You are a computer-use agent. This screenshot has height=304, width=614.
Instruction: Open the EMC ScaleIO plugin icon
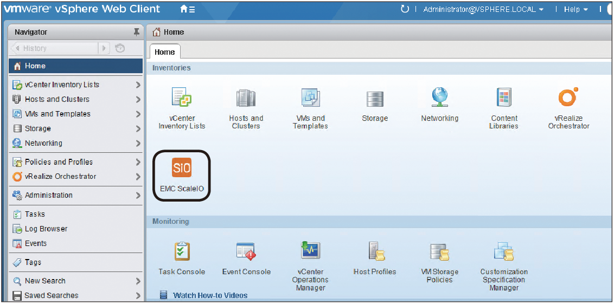tap(182, 167)
